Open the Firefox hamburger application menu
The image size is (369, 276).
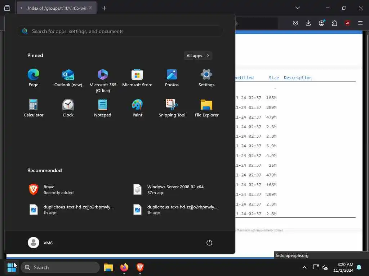pyautogui.click(x=360, y=23)
